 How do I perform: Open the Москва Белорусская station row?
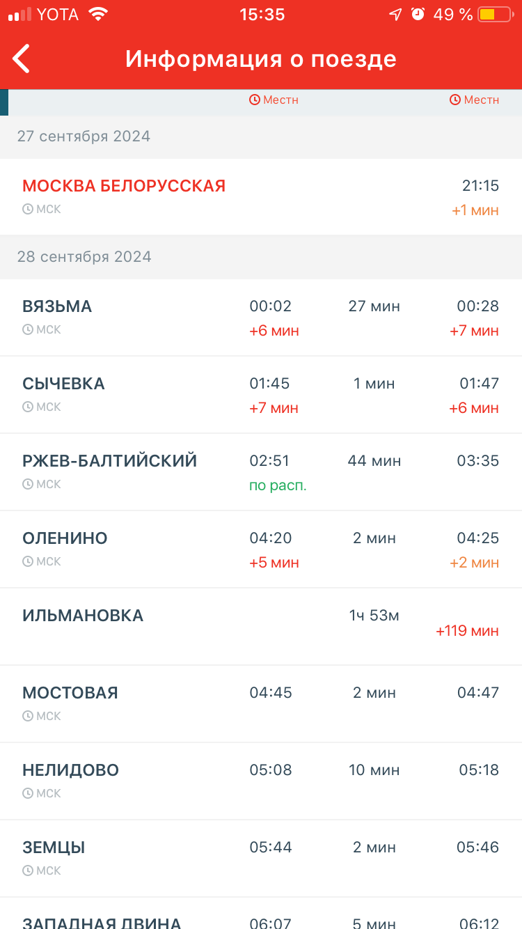point(124,186)
